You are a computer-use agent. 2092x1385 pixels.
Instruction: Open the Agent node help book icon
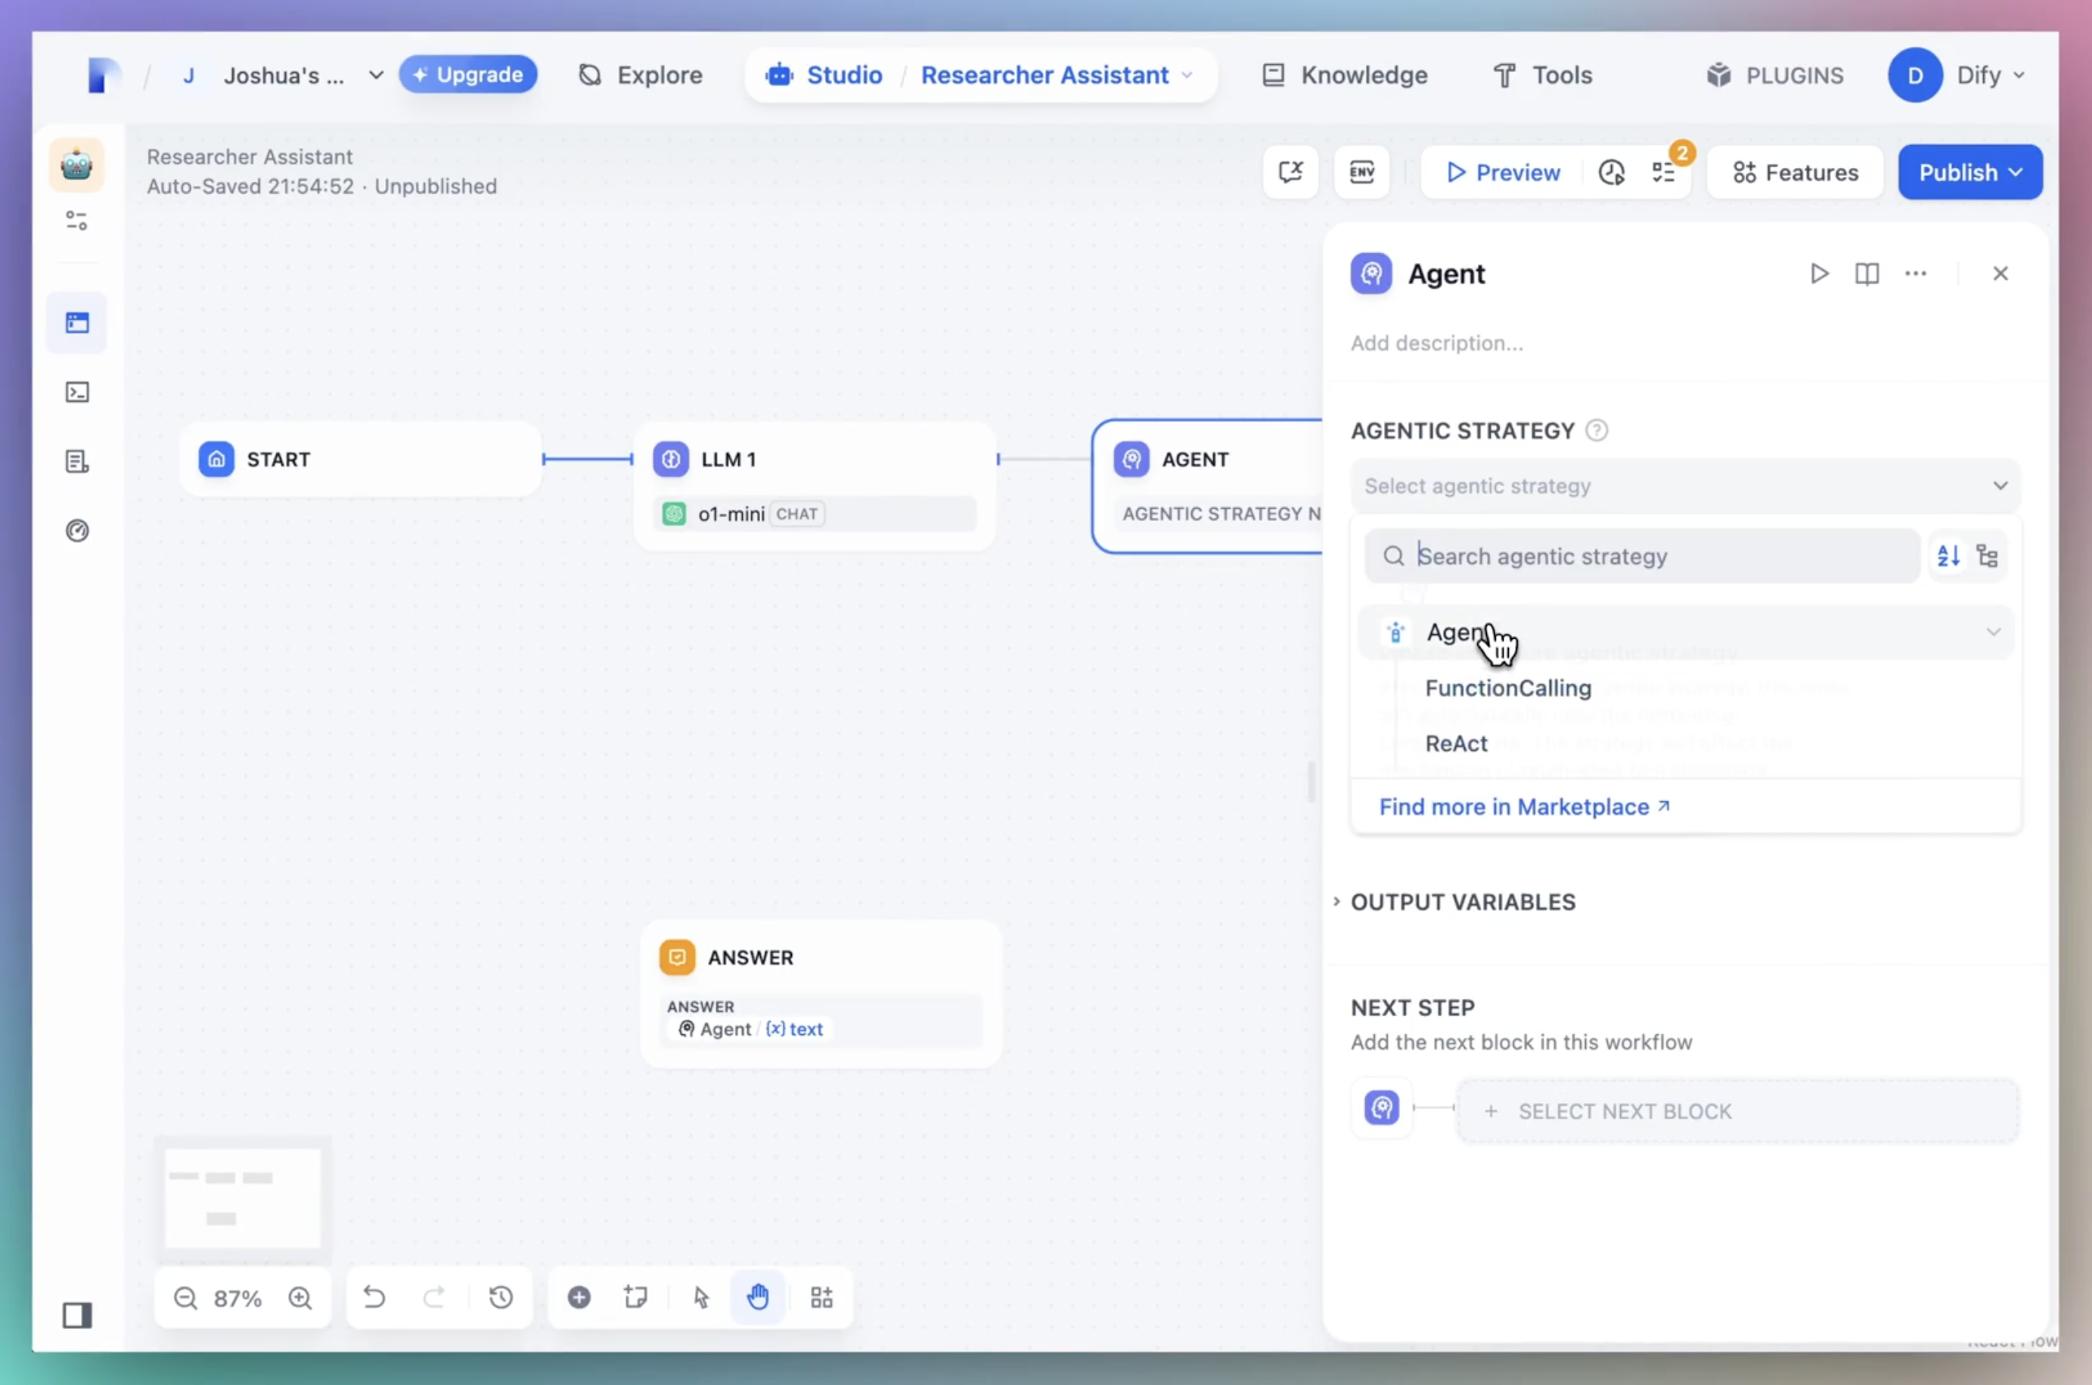pyautogui.click(x=1866, y=274)
